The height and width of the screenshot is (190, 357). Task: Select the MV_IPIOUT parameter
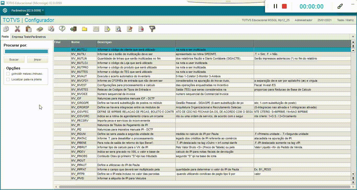click(202, 161)
